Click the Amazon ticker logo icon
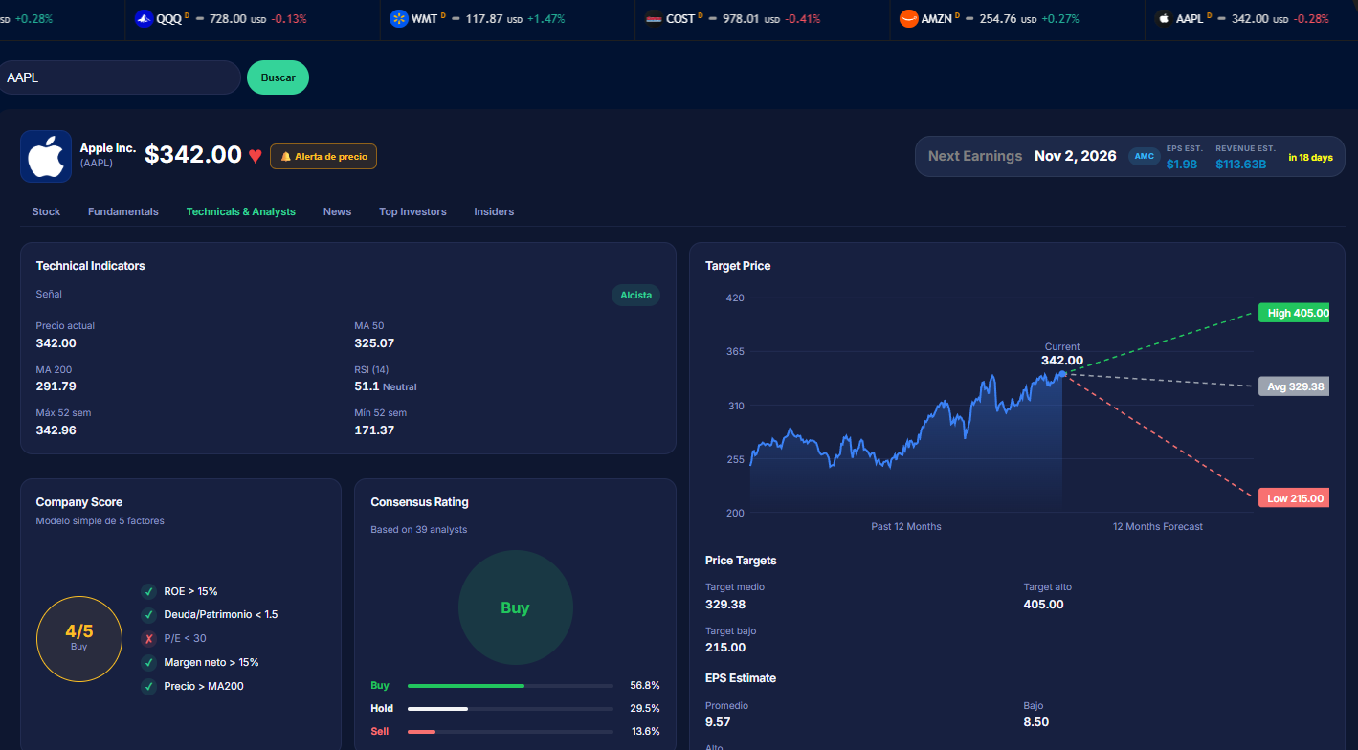Screen dimensions: 1358x750 [x=908, y=18]
